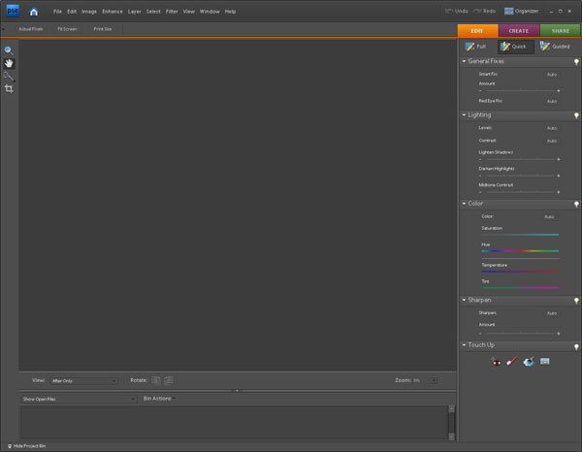Click Auto for Contrast

coord(552,141)
